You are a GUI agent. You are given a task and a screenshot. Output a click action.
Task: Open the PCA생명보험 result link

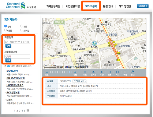click(x=13, y=92)
